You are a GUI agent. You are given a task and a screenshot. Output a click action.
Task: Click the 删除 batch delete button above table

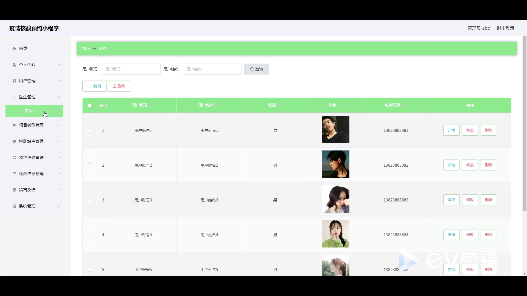(x=119, y=86)
